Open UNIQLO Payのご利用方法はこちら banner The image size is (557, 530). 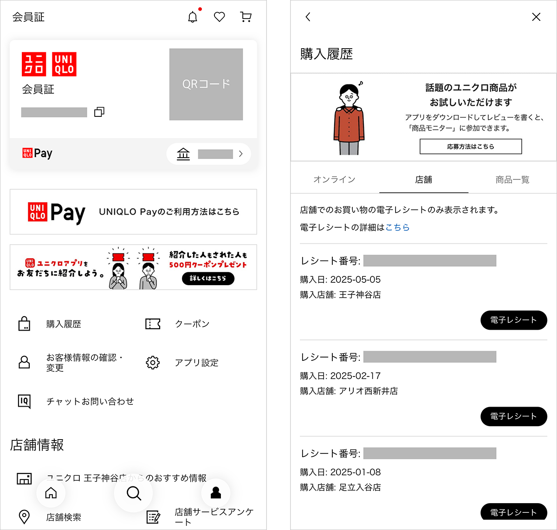tap(133, 212)
